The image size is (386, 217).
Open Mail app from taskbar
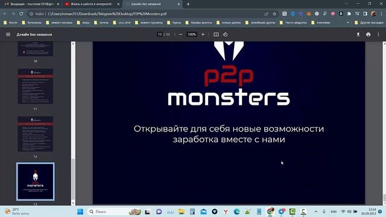click(204, 212)
